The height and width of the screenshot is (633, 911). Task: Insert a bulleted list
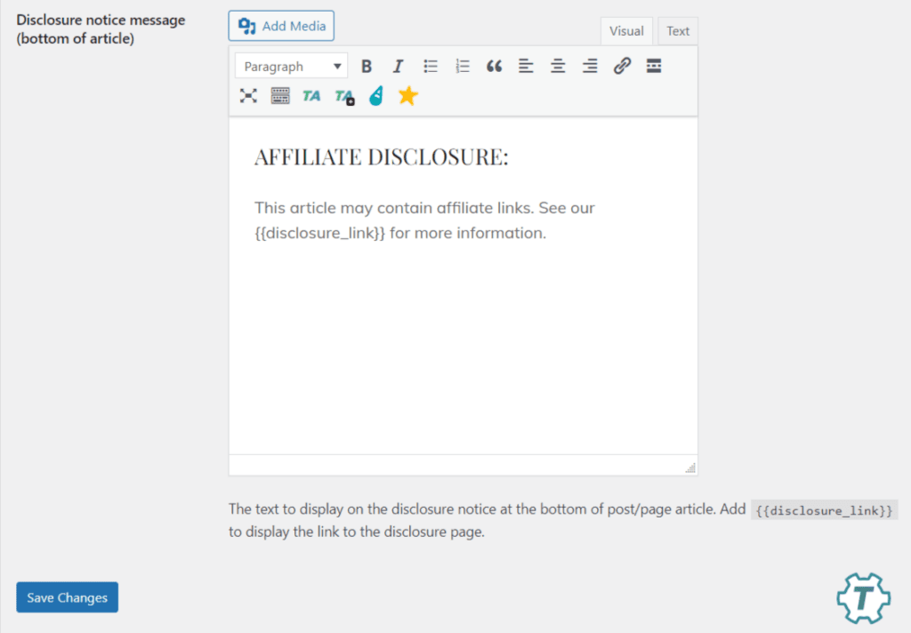point(431,66)
